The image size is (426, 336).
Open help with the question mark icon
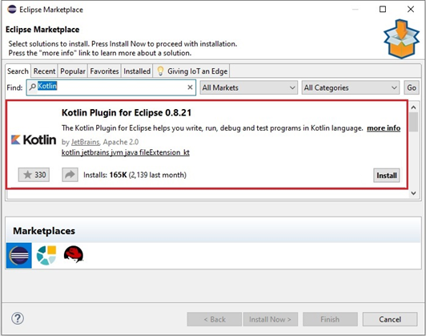[x=18, y=318]
